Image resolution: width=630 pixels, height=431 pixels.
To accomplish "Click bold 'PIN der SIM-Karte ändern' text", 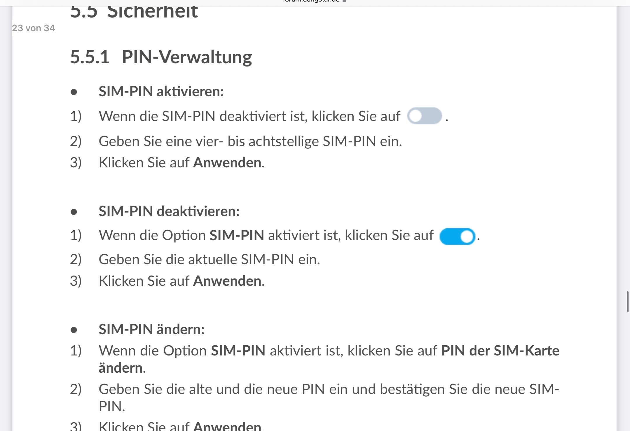I will 329,359.
